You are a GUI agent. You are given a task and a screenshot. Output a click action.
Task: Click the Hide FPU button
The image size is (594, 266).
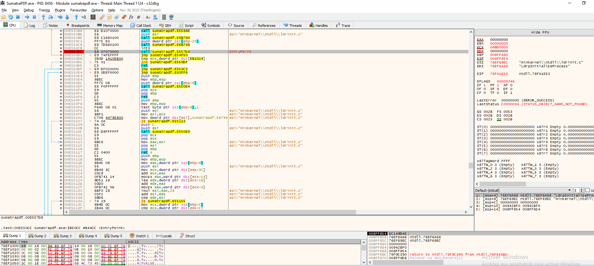click(x=540, y=32)
